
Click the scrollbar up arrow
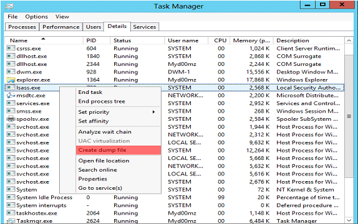coord(349,40)
